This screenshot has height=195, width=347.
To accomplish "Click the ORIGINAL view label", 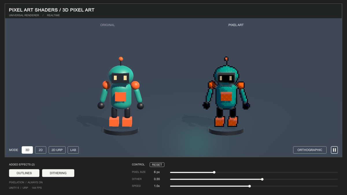I will 108,25.
